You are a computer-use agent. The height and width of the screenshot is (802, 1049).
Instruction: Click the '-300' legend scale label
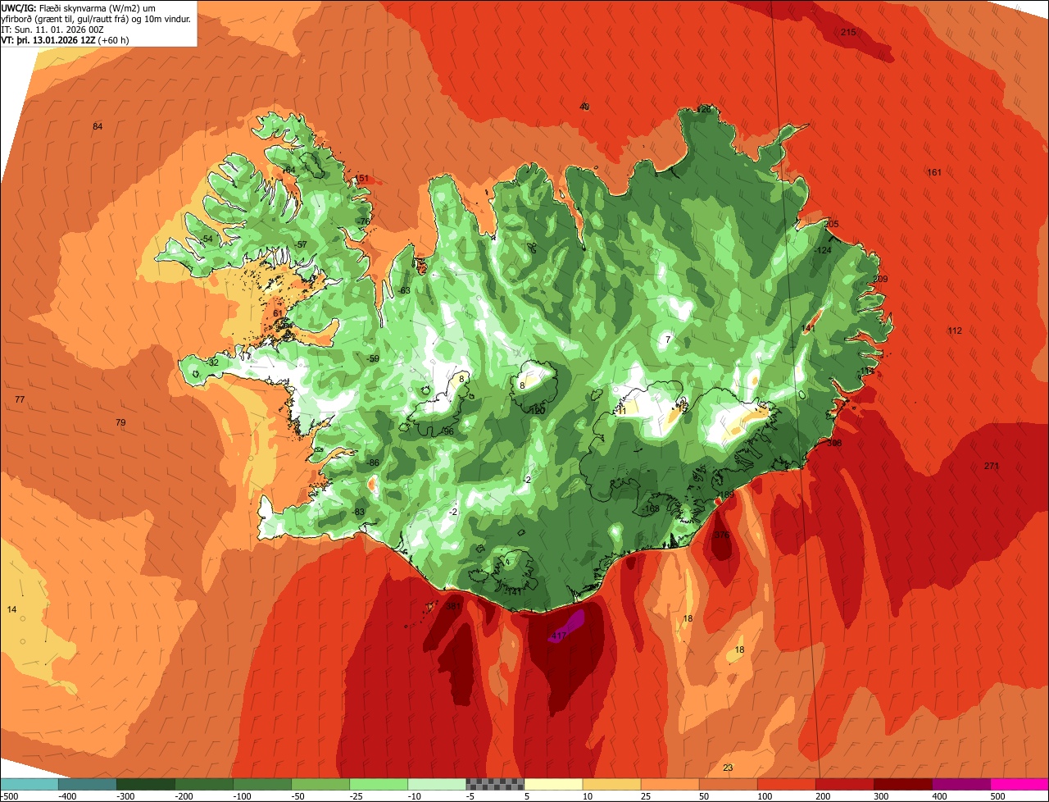coord(125,796)
